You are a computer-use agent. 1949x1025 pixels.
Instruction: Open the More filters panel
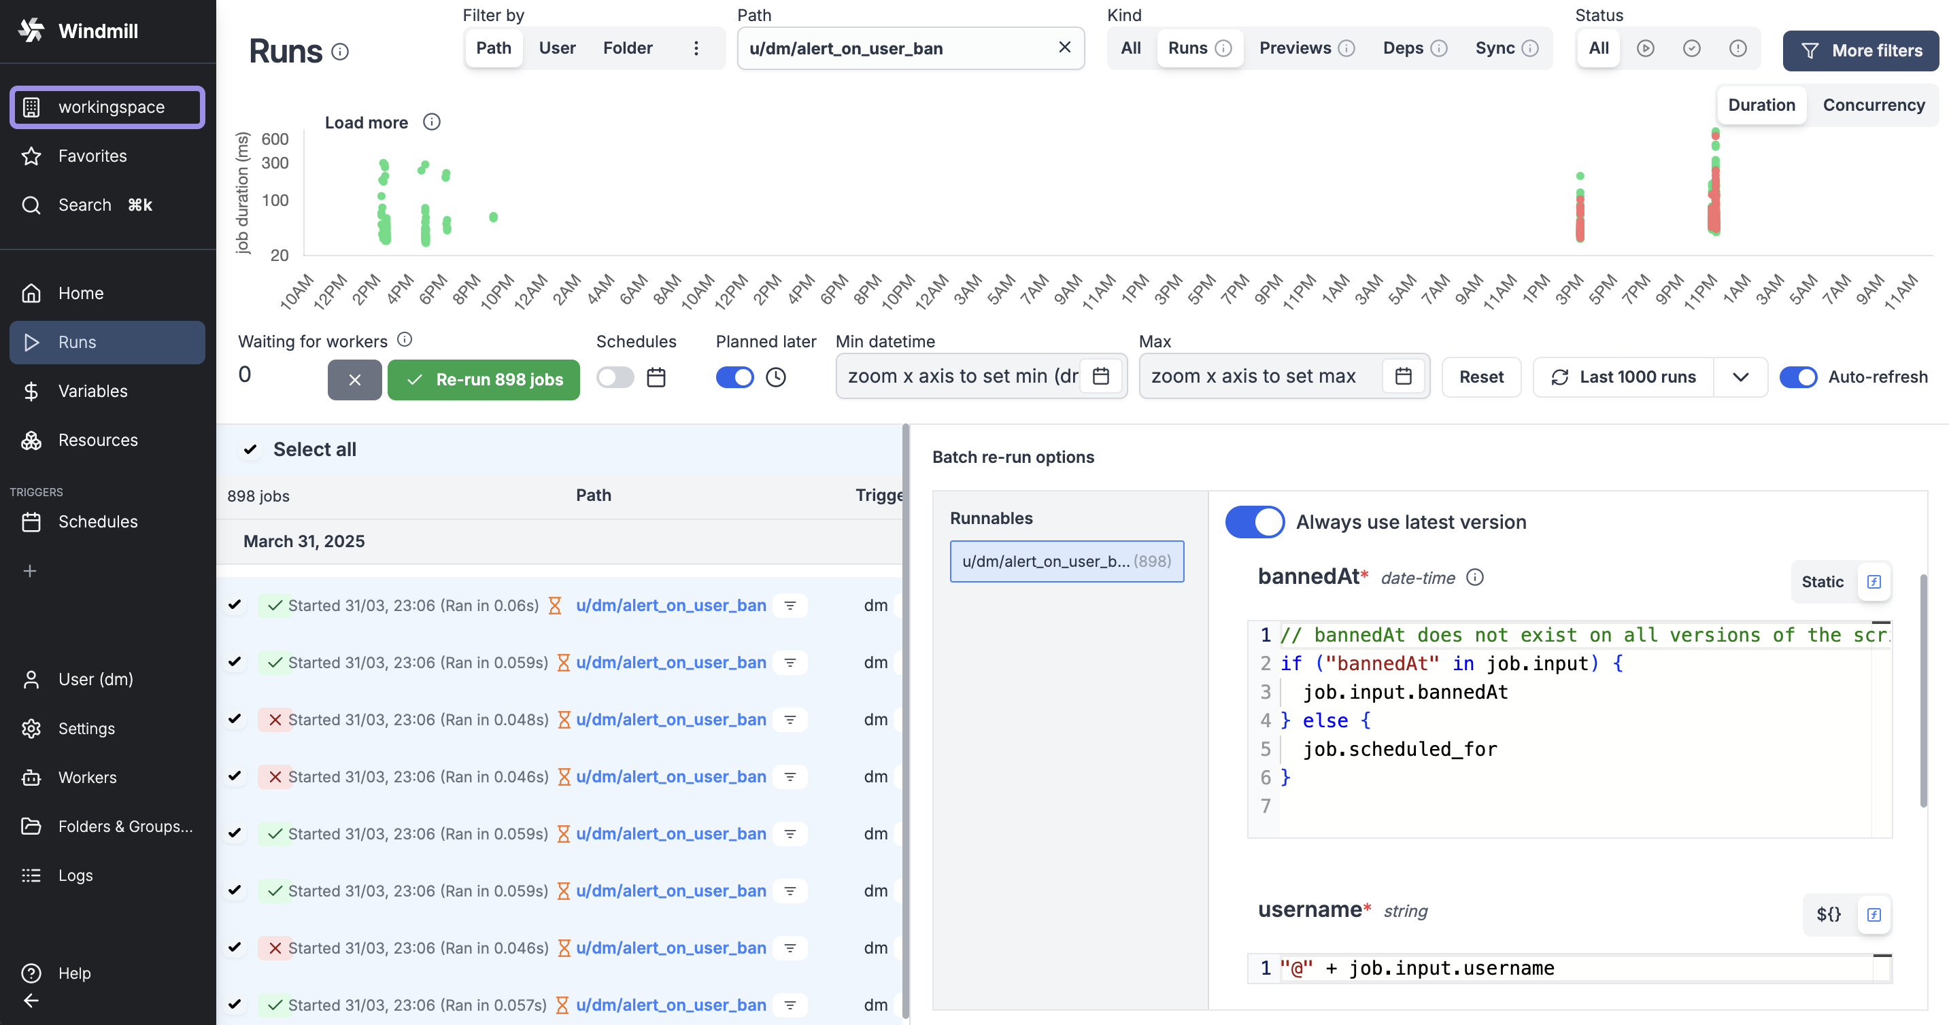[1861, 50]
